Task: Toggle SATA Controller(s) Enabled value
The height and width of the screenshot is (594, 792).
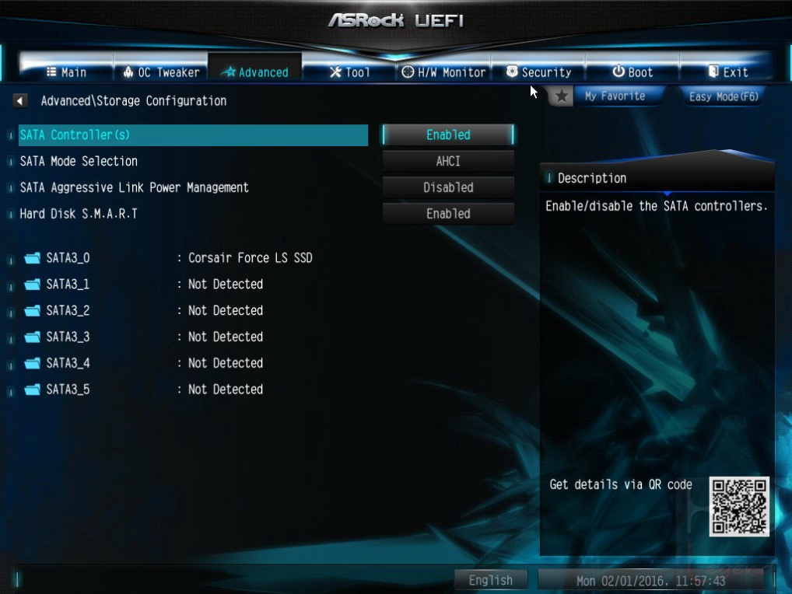Action: pyautogui.click(x=448, y=135)
